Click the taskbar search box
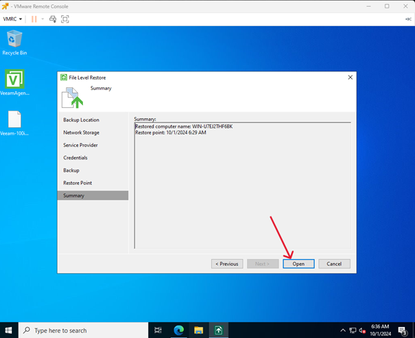The height and width of the screenshot is (338, 415). pos(82,330)
